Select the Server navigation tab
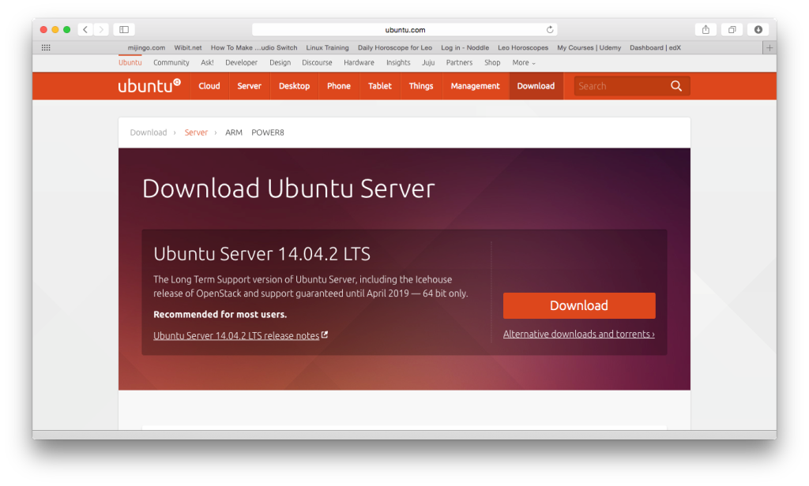 [x=249, y=86]
